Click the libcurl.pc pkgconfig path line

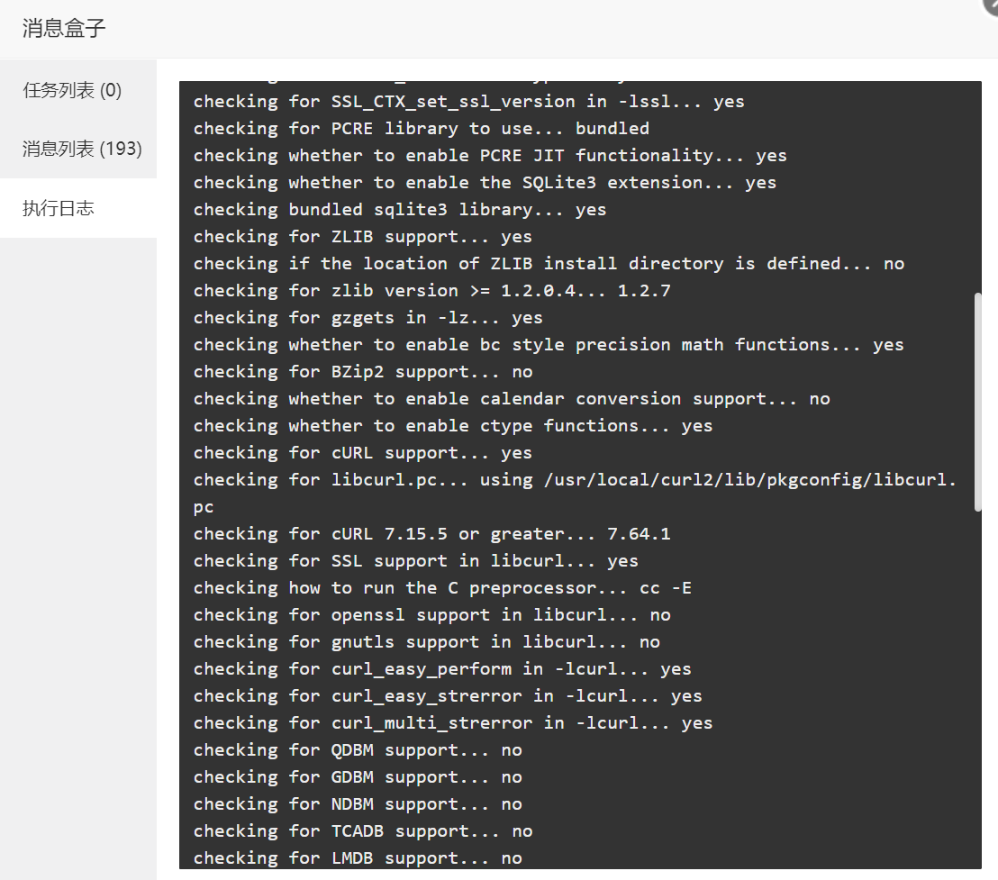[x=575, y=493]
